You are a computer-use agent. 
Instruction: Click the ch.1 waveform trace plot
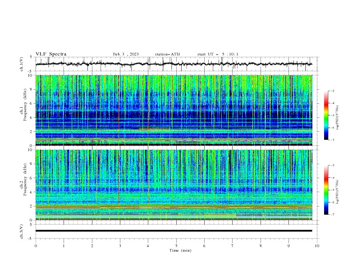pyautogui.click(x=174, y=64)
